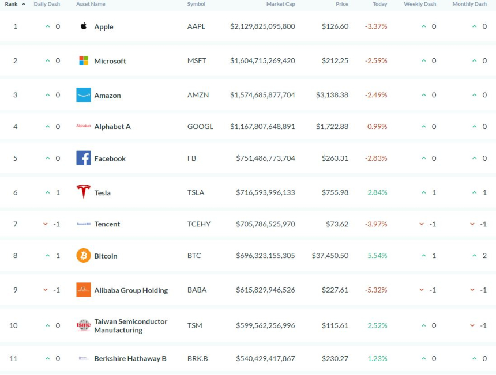Viewport: 496px width, 375px height.
Task: Click the Amazon logo icon
Action: 84,95
